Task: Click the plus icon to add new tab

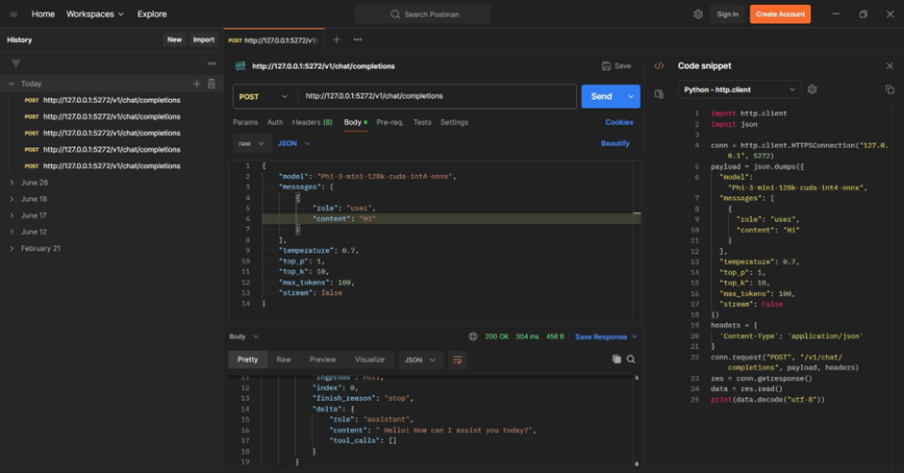Action: (x=337, y=40)
